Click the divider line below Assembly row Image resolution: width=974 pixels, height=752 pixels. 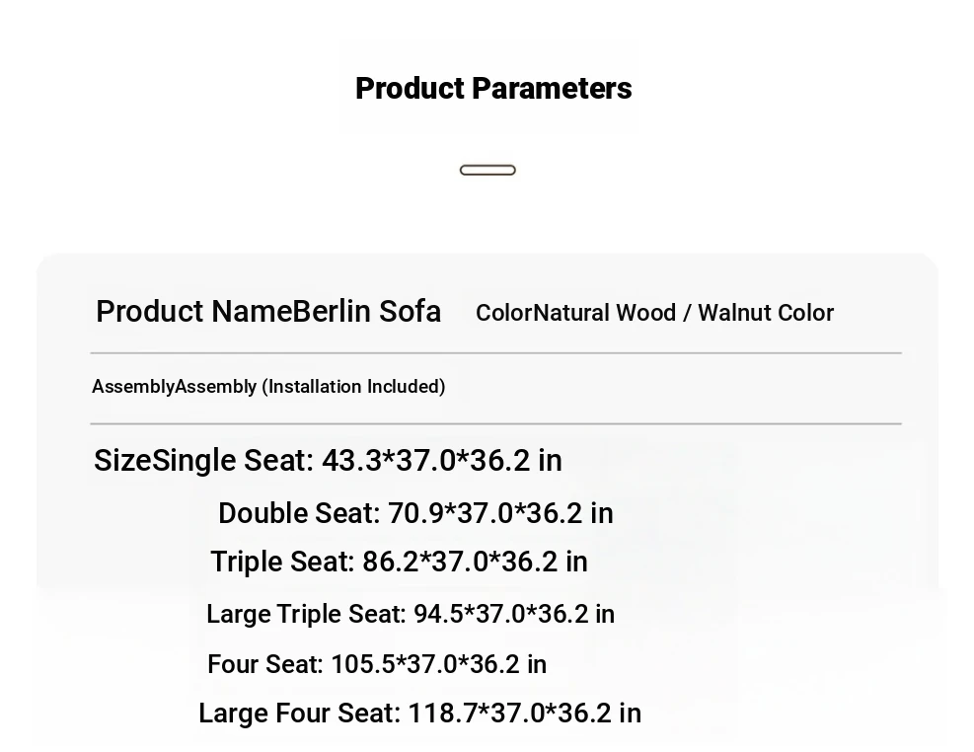click(495, 423)
